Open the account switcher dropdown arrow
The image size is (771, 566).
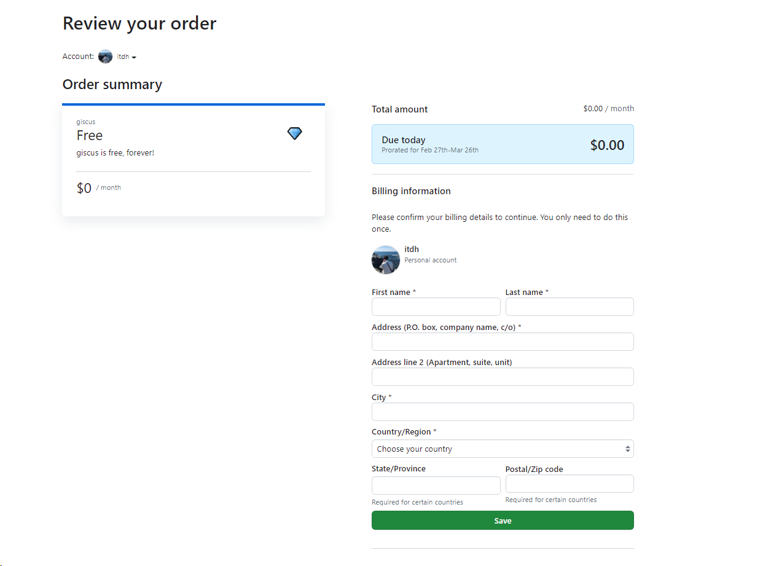134,57
